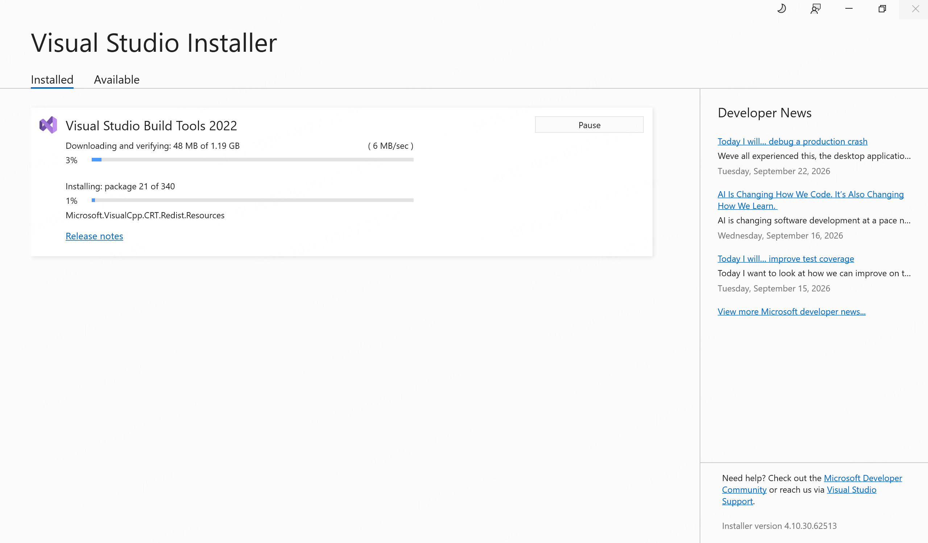Click the Developer News heading
This screenshot has height=543, width=928.
click(765, 113)
